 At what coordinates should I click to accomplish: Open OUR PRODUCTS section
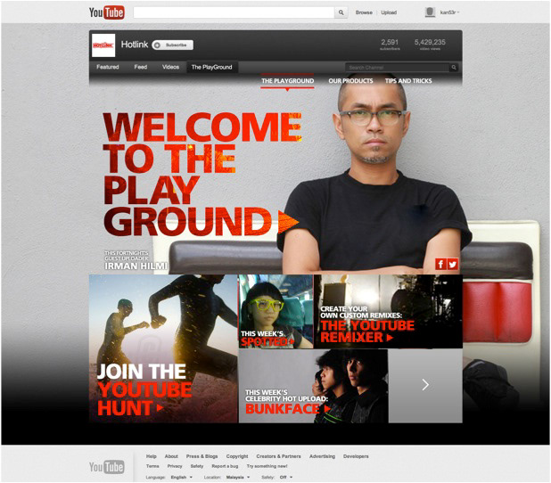coord(350,81)
